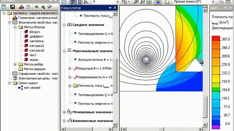Click the calculator panel scroll-down arrow

[x=114, y=124]
